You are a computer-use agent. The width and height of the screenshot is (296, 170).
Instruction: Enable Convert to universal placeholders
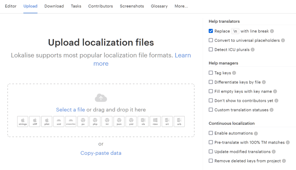(x=211, y=40)
